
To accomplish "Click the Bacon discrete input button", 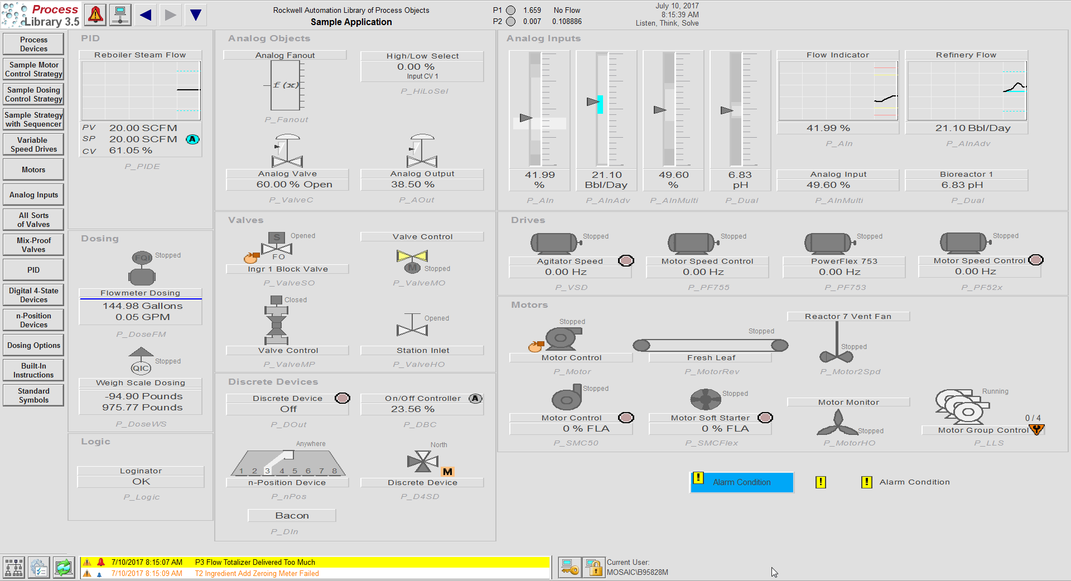I will (x=291, y=515).
